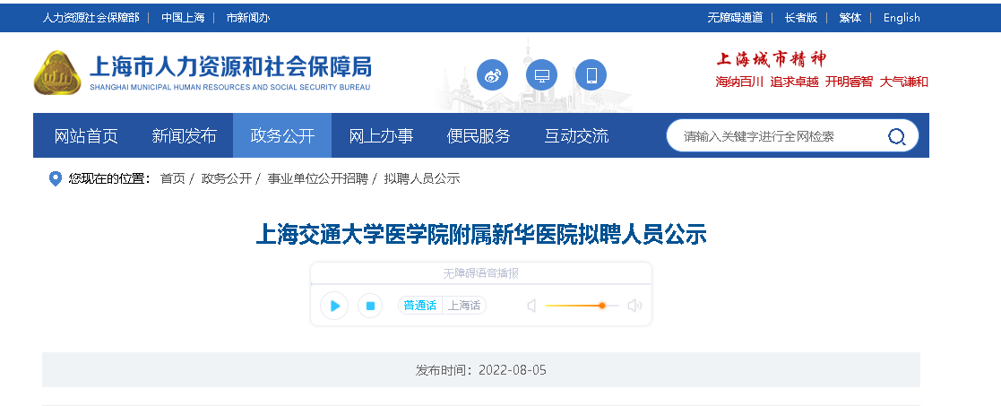The image size is (1001, 406).
Task: Click the 上海市人力资源和社会保障局 title text
Action: pyautogui.click(x=230, y=66)
